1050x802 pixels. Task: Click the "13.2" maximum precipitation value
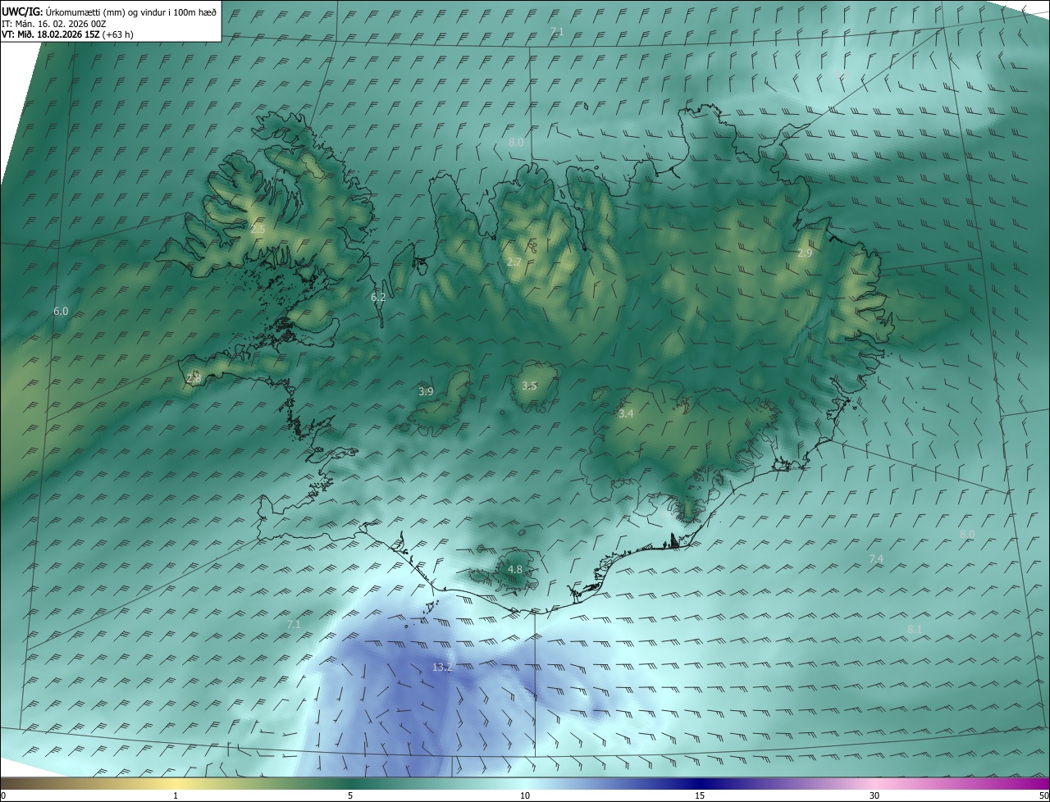tap(442, 668)
